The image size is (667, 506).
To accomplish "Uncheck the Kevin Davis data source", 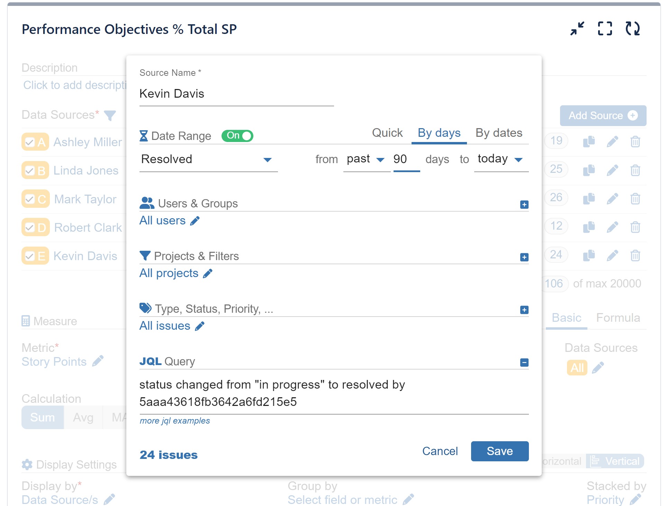I will (x=30, y=256).
